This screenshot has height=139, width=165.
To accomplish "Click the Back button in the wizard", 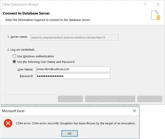I will tap(98, 99).
